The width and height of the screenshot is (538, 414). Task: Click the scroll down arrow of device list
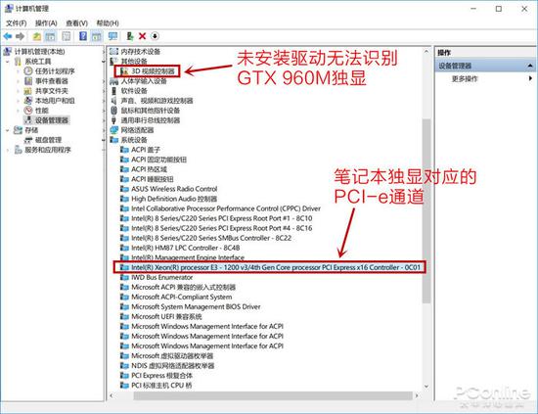point(426,387)
